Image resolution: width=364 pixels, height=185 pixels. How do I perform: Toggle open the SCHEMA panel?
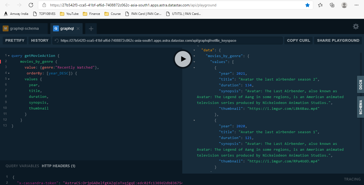pyautogui.click(x=360, y=107)
